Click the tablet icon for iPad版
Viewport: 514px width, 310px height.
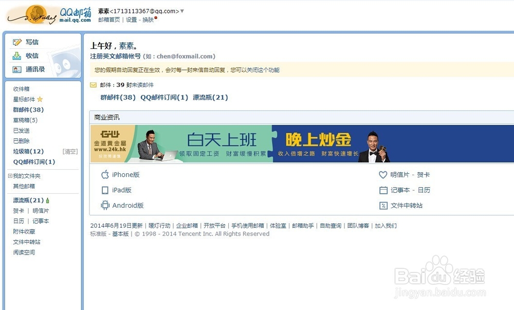105,190
